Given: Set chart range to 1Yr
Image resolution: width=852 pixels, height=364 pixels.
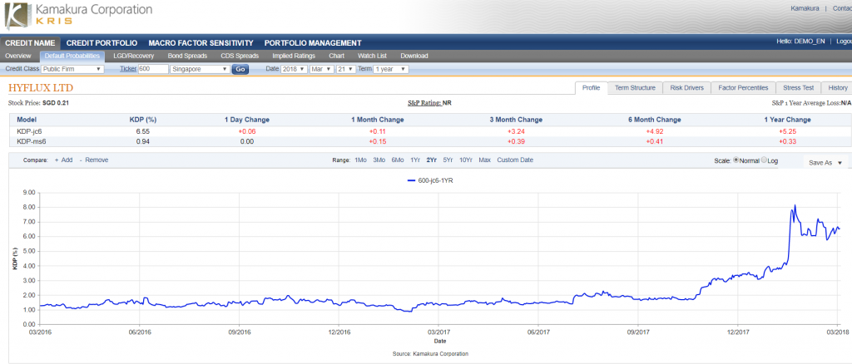Looking at the screenshot, I should pos(415,160).
